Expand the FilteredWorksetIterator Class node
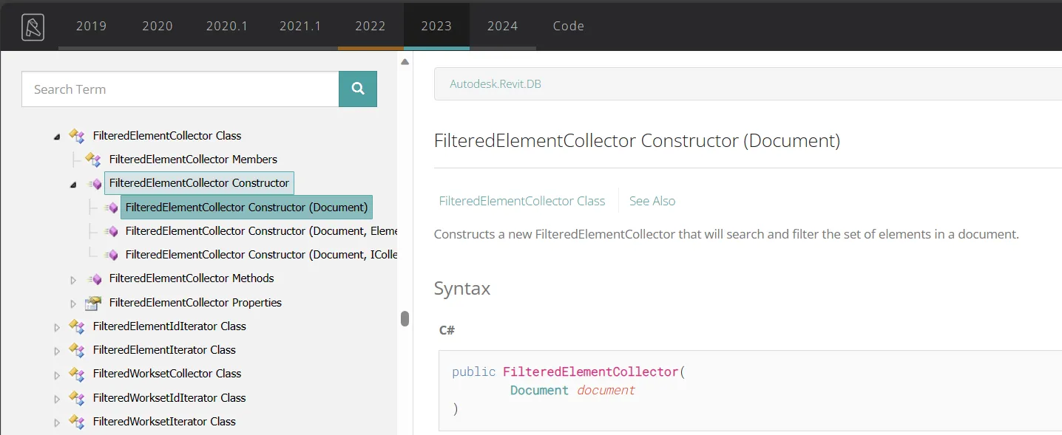This screenshot has width=1062, height=435. [x=57, y=422]
